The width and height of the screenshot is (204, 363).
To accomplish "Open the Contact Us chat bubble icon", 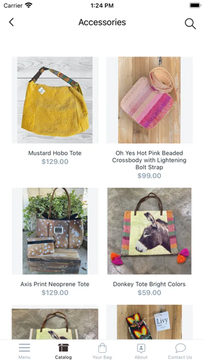I will pos(180,348).
